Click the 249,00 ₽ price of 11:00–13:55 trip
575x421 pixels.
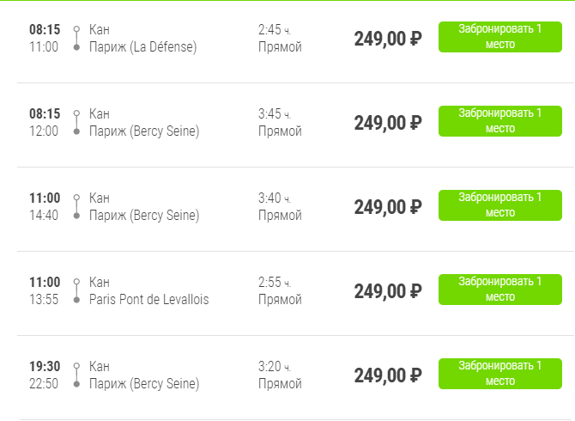387,291
